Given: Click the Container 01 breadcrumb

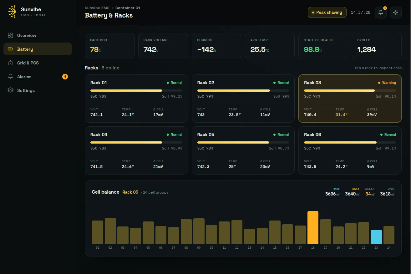Looking at the screenshot, I should click(x=128, y=8).
